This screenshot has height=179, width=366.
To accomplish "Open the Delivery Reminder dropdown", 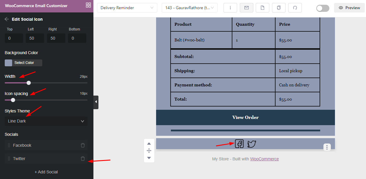I will 127,8.
